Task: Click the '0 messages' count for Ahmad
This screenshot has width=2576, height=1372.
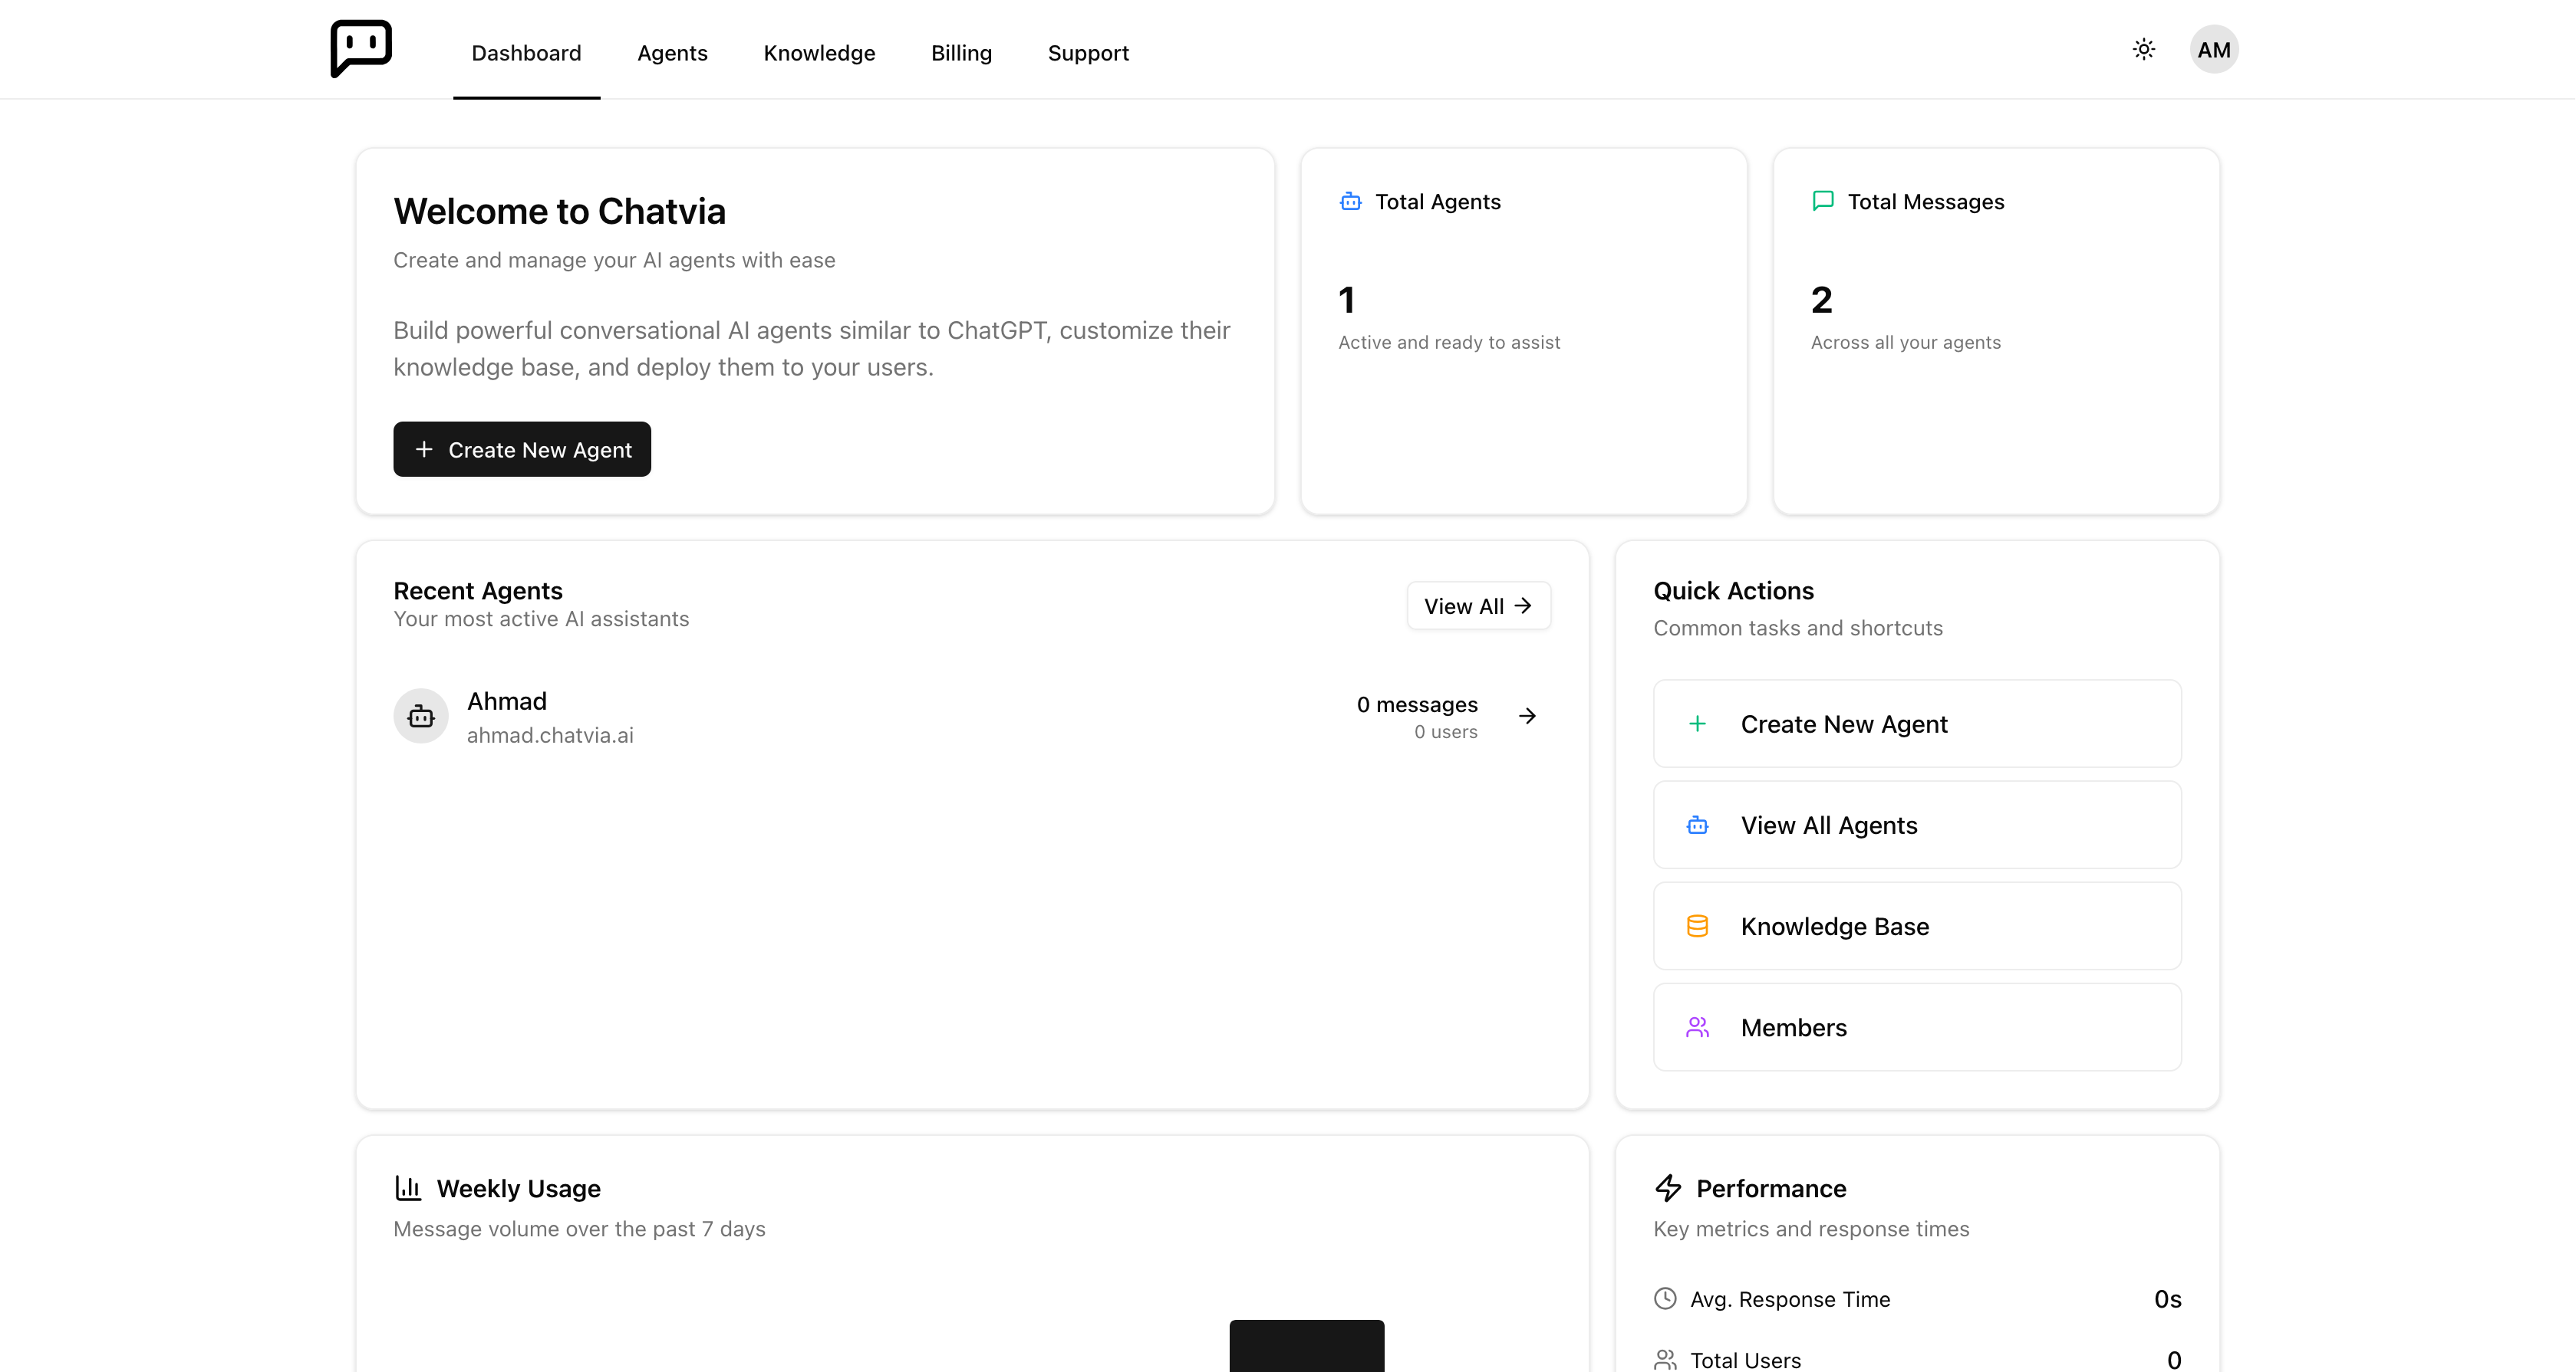Action: (1417, 704)
